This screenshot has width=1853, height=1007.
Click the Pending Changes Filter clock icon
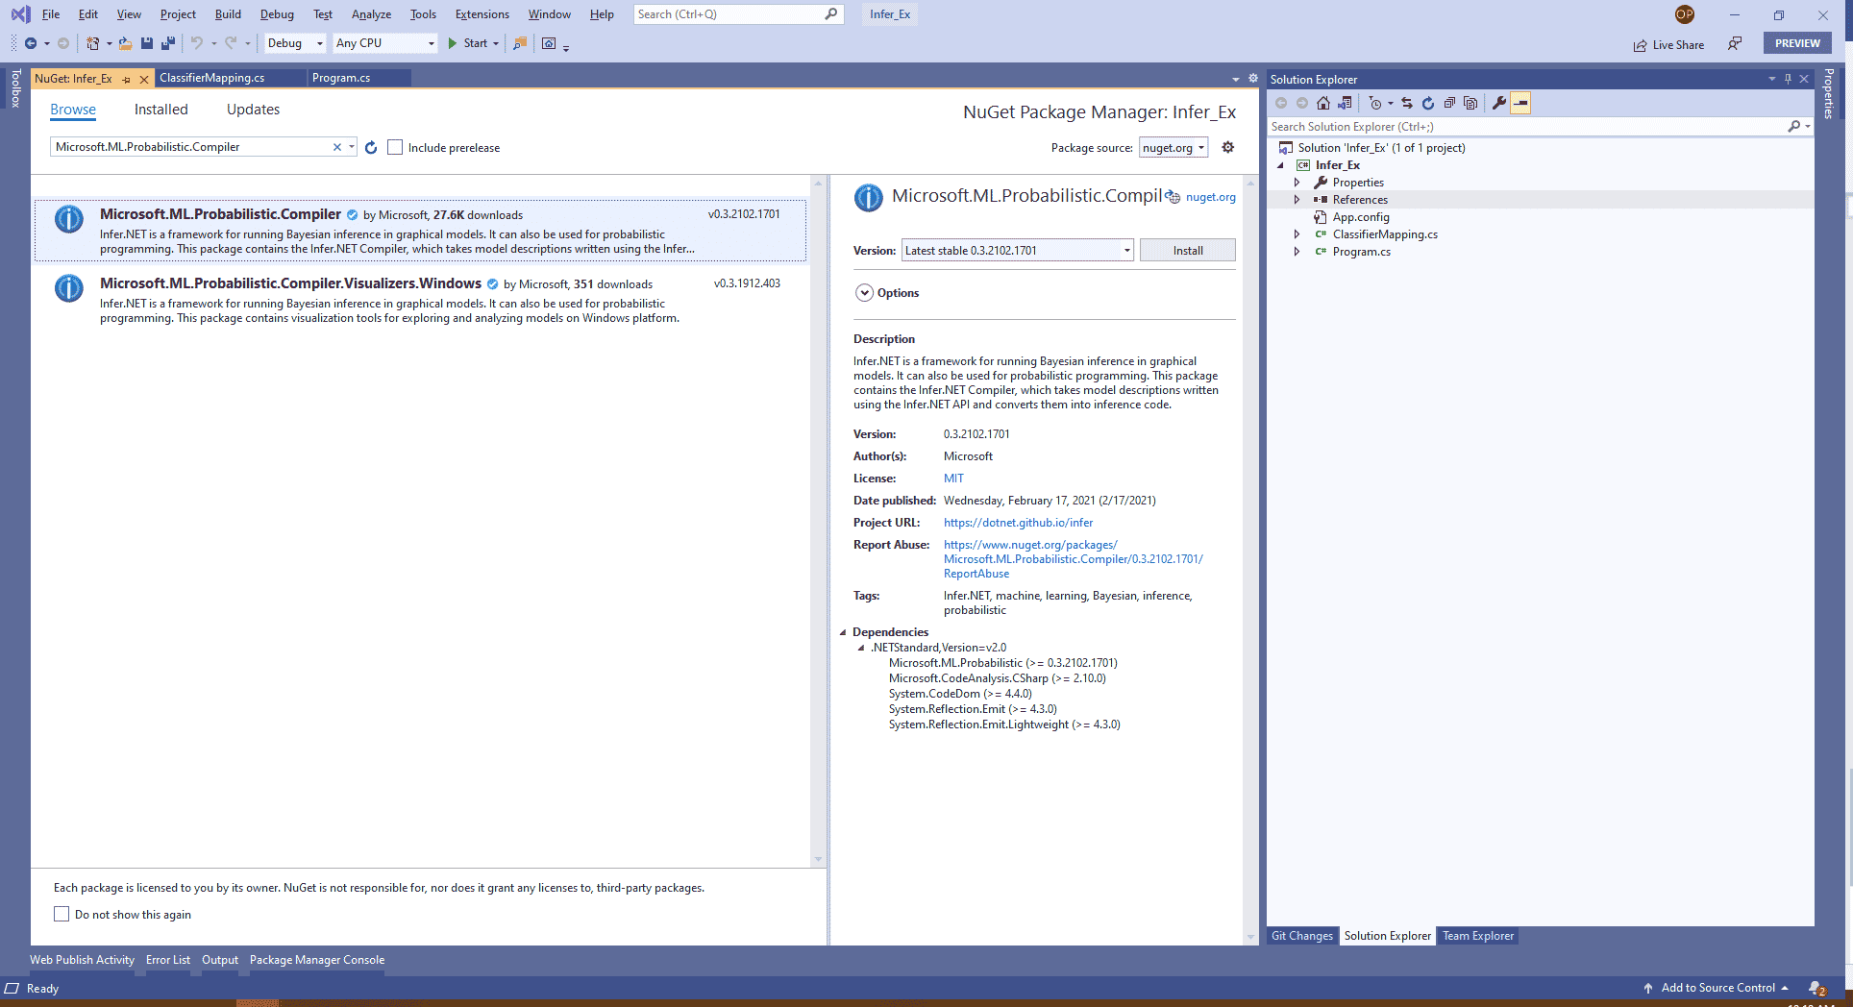coord(1375,103)
